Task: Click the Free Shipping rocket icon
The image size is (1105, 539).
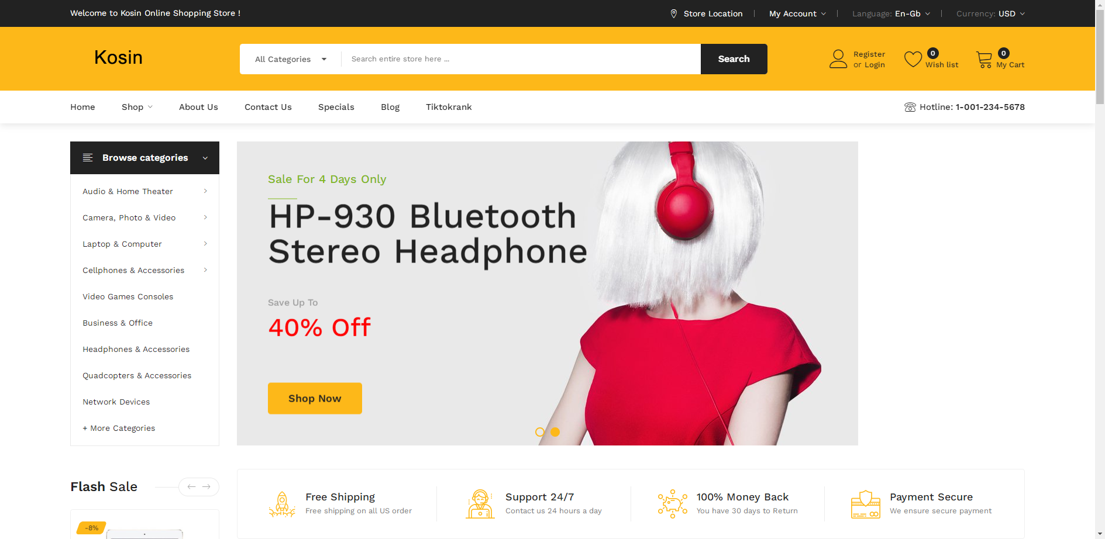Action: point(282,504)
